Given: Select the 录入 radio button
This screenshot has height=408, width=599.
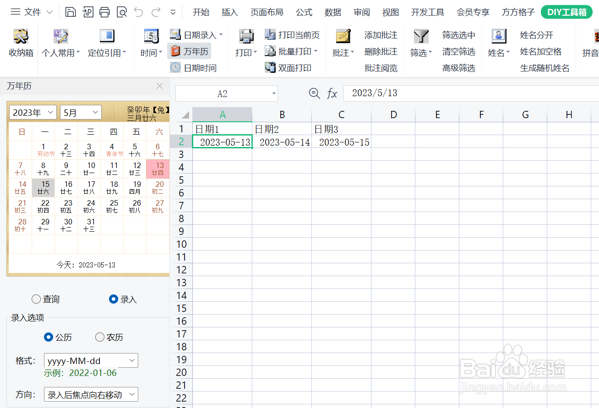Looking at the screenshot, I should (114, 299).
